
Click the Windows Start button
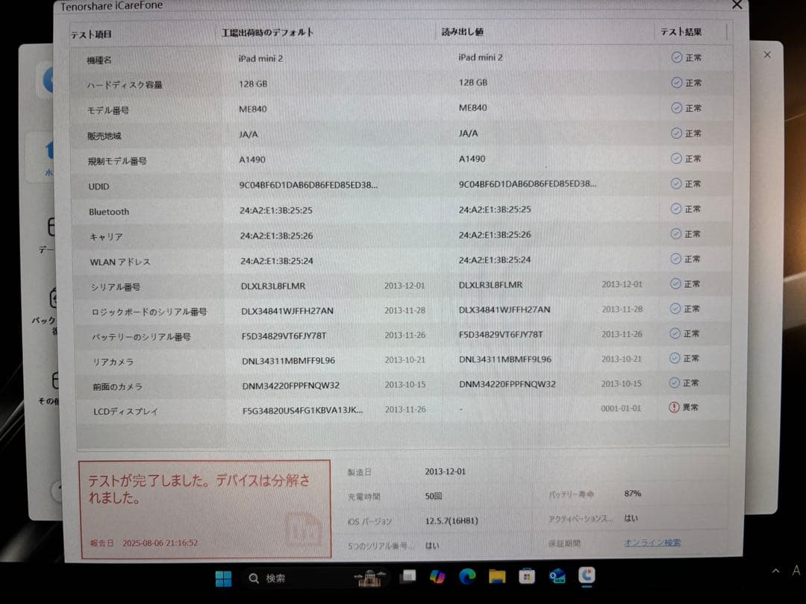click(x=223, y=577)
